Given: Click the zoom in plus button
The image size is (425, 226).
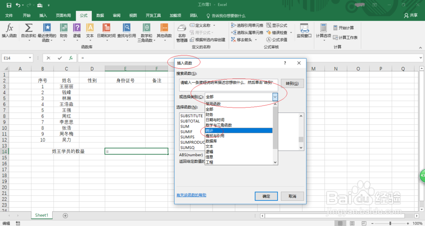Looking at the screenshot, I should (x=408, y=223).
